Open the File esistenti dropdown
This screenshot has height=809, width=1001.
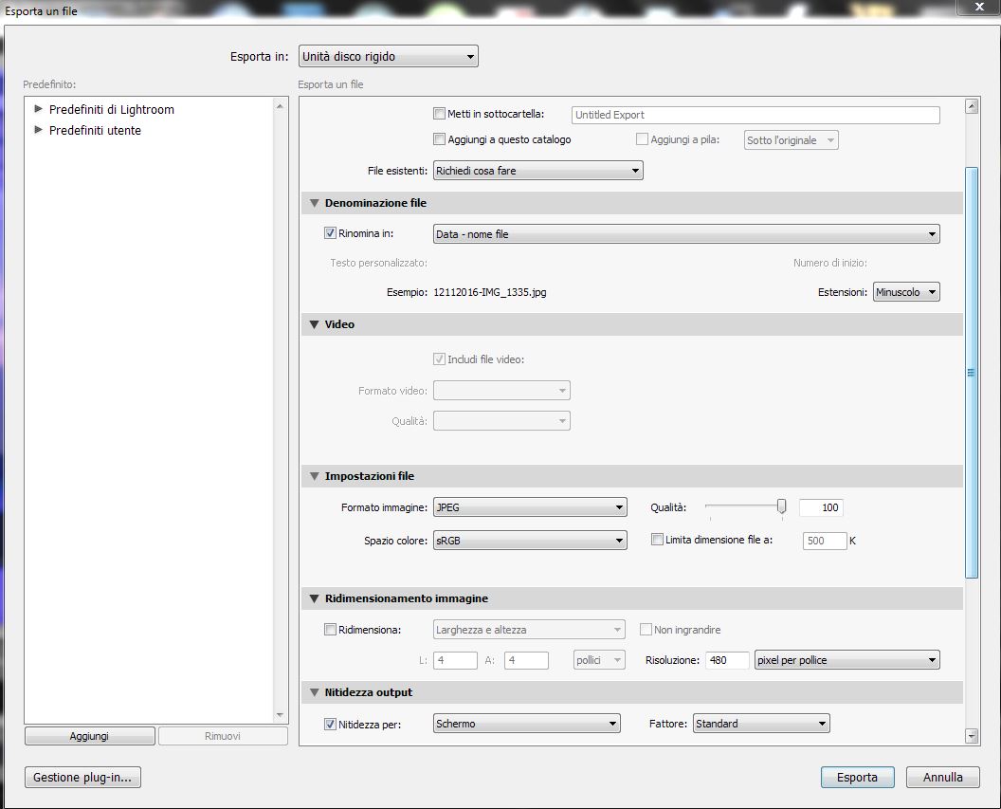pos(537,171)
